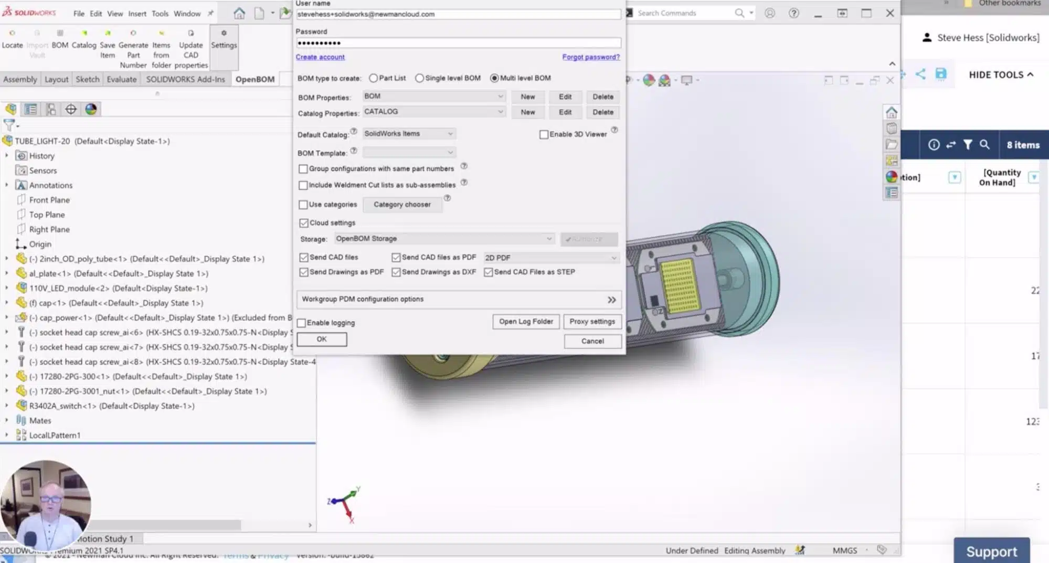1049x563 pixels.
Task: Click the Forgot password link
Action: point(591,57)
